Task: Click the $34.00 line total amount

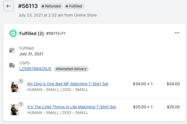Action: coord(173,84)
